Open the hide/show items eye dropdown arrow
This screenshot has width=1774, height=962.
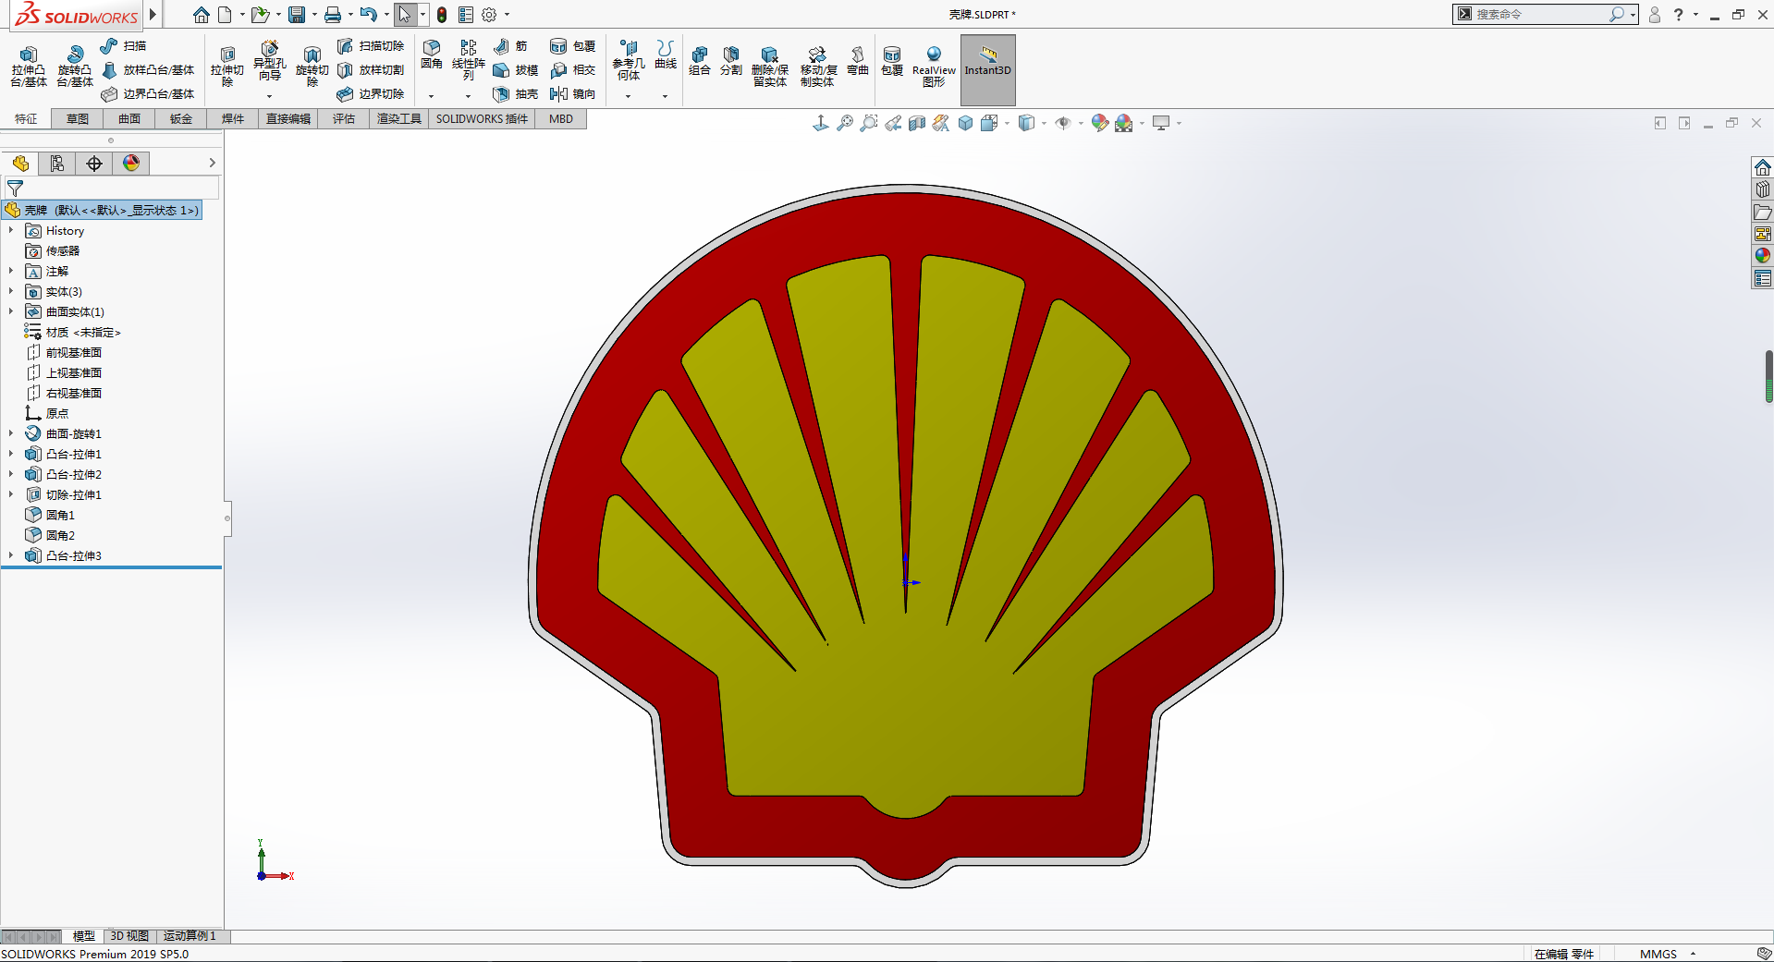click(x=1081, y=123)
